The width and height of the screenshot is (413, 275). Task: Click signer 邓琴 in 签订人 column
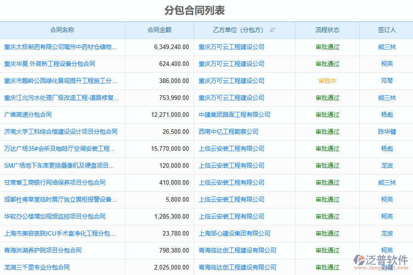coord(387,81)
